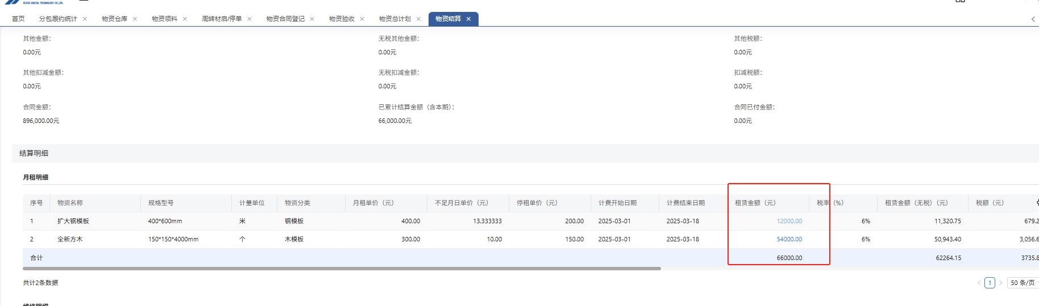Open the 12000.00 rental amount link
Image resolution: width=1039 pixels, height=306 pixels.
789,221
